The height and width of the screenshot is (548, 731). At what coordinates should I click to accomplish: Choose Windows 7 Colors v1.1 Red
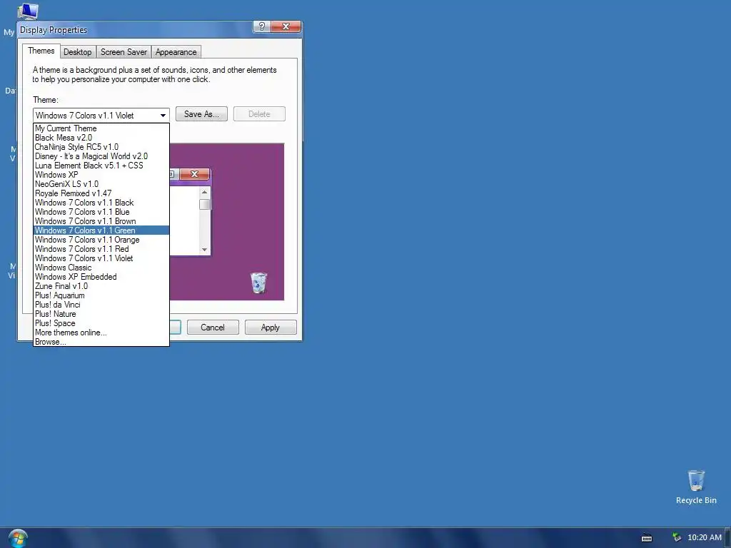pos(101,249)
